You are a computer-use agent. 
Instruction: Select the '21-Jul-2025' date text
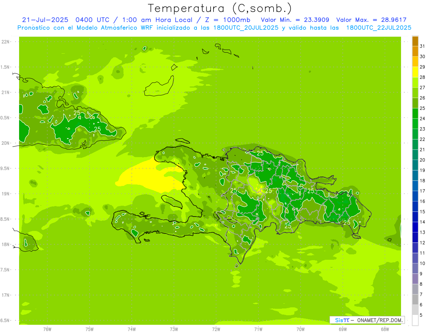[x=45, y=20]
